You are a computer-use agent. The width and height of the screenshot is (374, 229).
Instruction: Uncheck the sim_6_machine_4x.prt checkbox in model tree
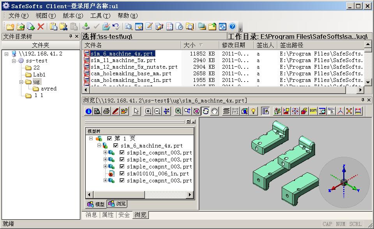(116, 146)
